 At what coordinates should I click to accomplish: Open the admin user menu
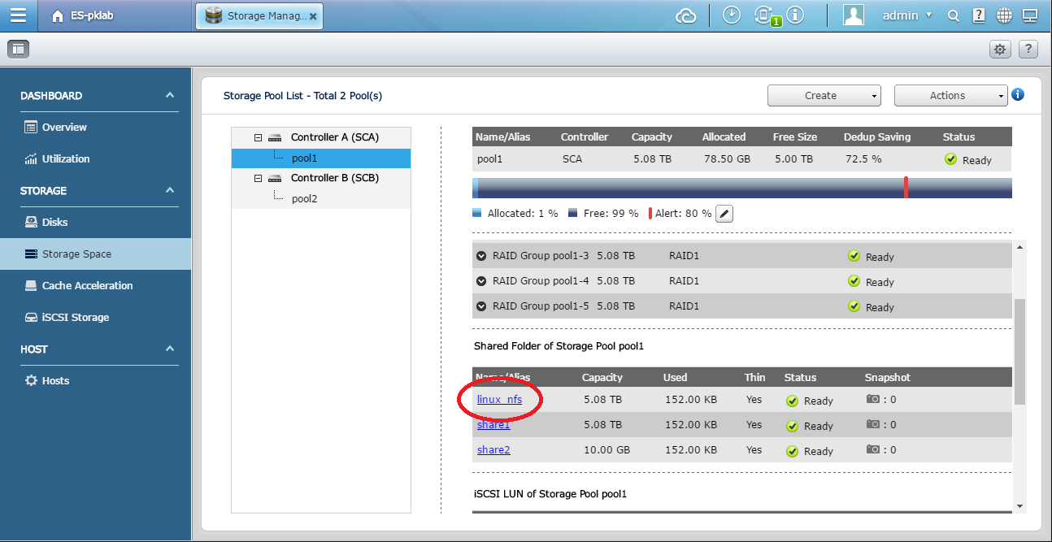point(906,15)
